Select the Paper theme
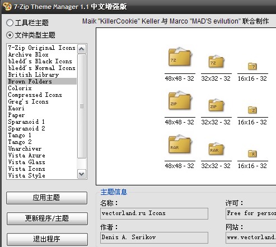The height and width of the screenshot is (247, 276). (42, 115)
